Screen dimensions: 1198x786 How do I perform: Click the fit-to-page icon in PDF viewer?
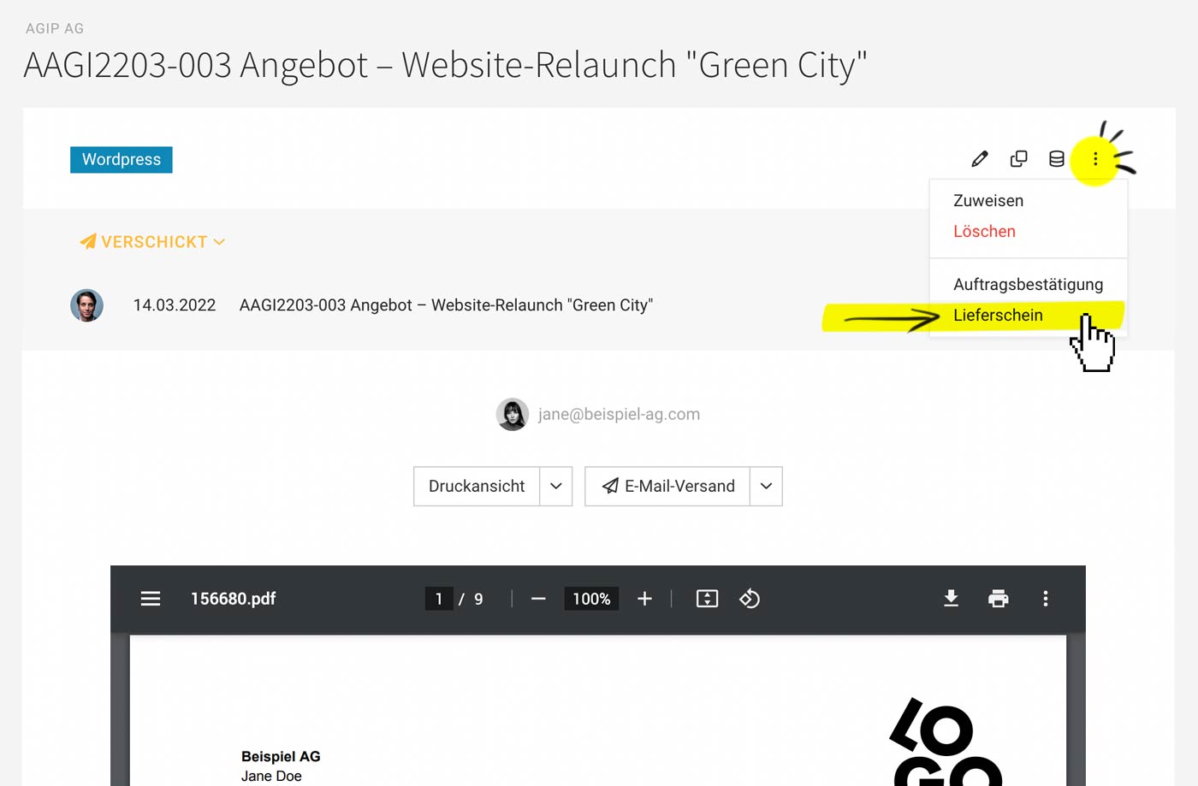(707, 599)
